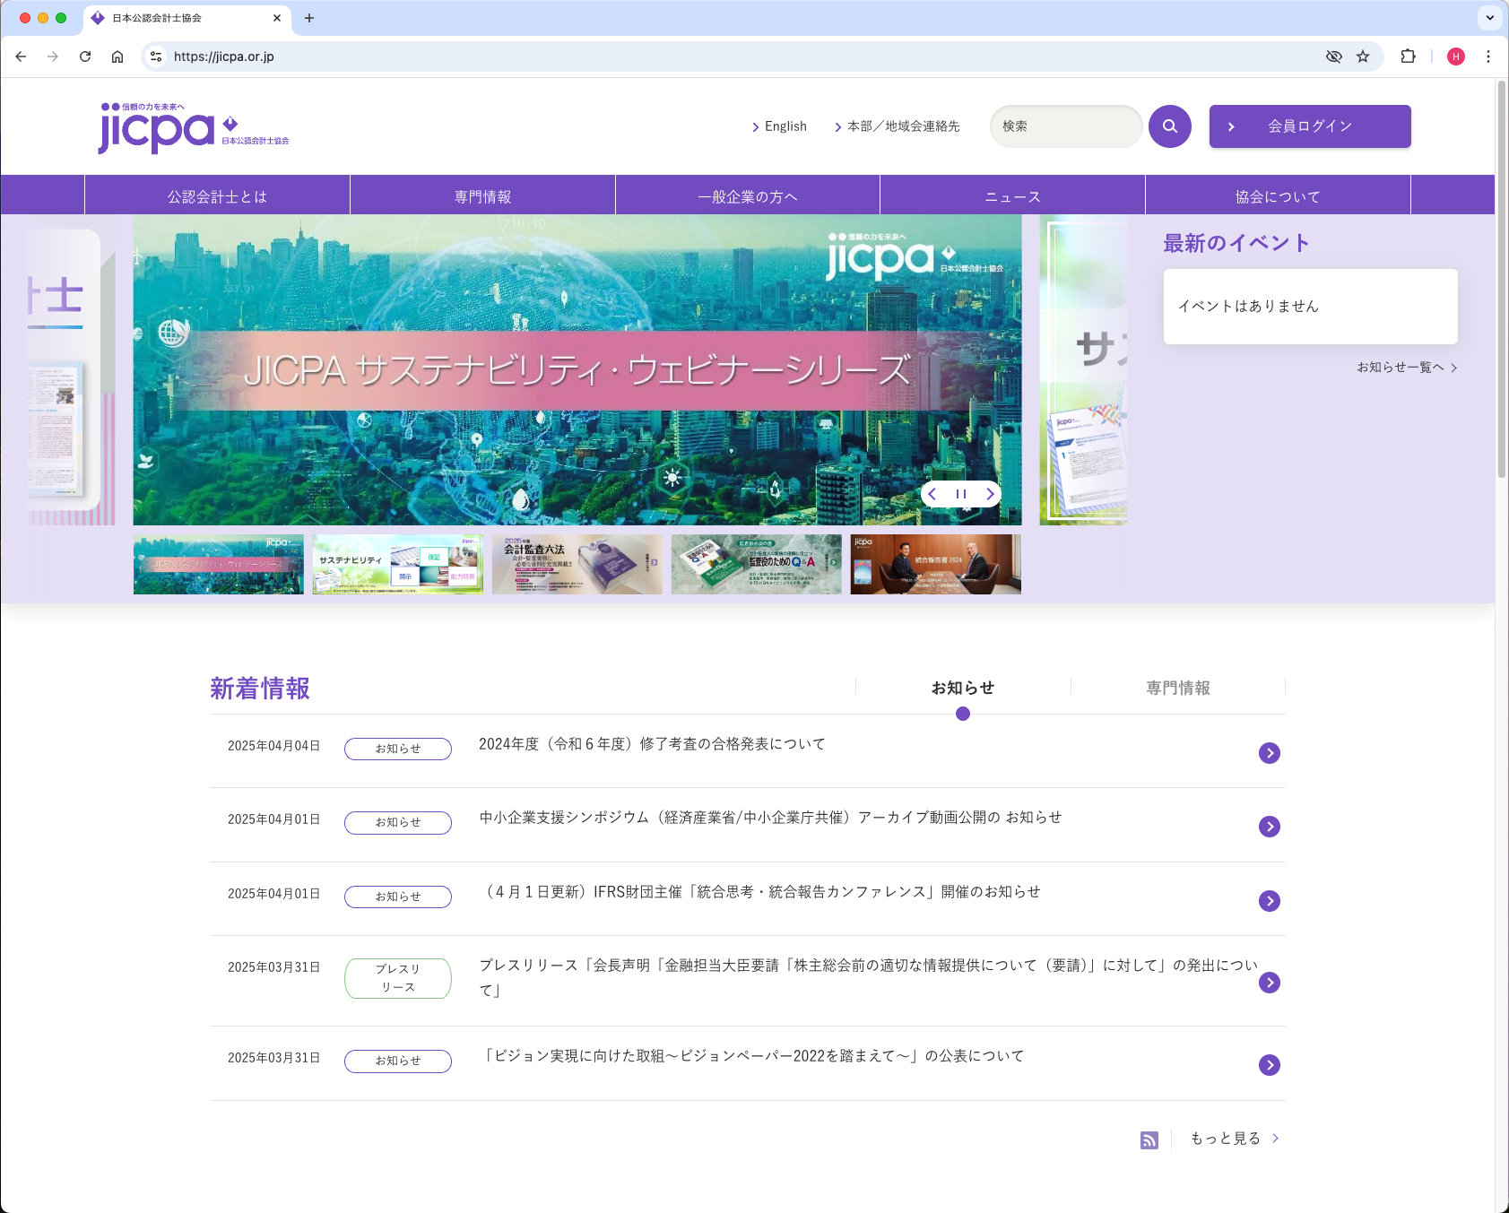Screen dimensions: 1509x1213
Task: Bookmark this page with star icon
Action: click(x=1363, y=56)
